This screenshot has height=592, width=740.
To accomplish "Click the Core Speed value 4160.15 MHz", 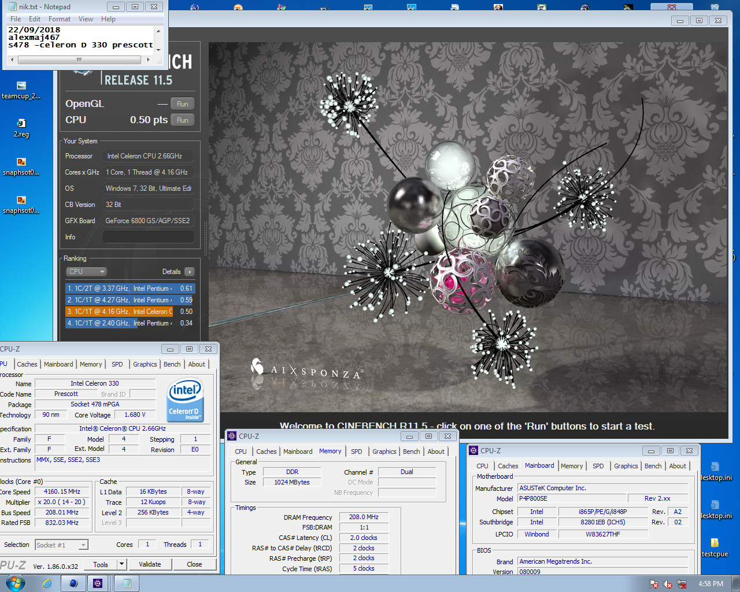I will click(62, 491).
